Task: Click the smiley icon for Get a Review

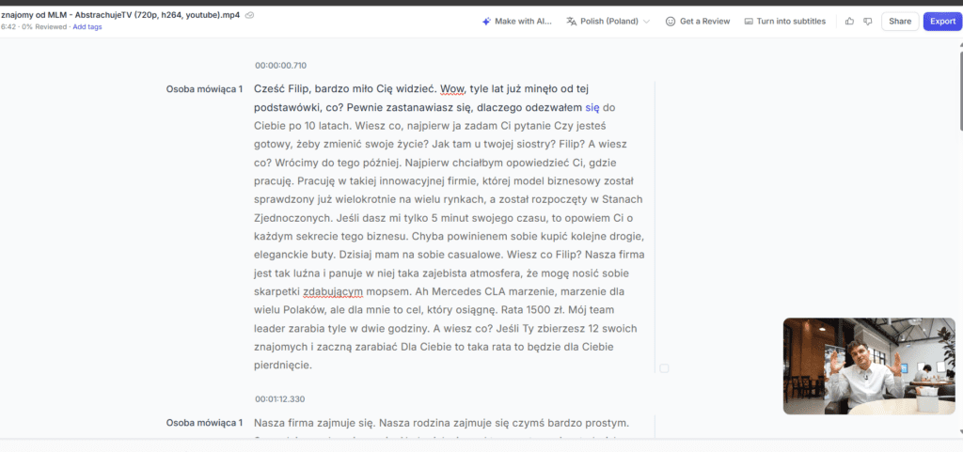Action: [671, 21]
